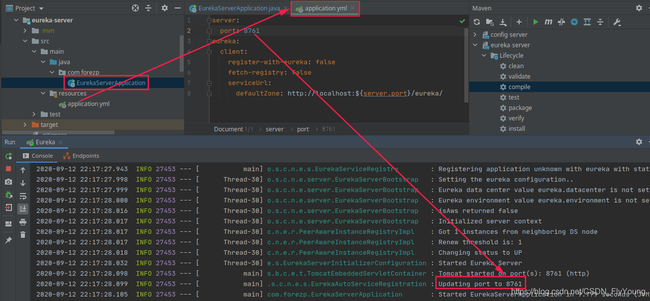The height and width of the screenshot is (301, 650).
Task: Collapse all nodes in Maven panel
Action: (600, 22)
